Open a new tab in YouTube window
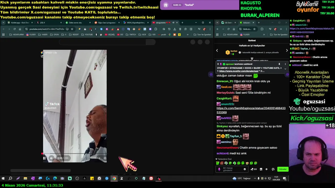This screenshot has height=188, width=335. click(x=182, y=23)
